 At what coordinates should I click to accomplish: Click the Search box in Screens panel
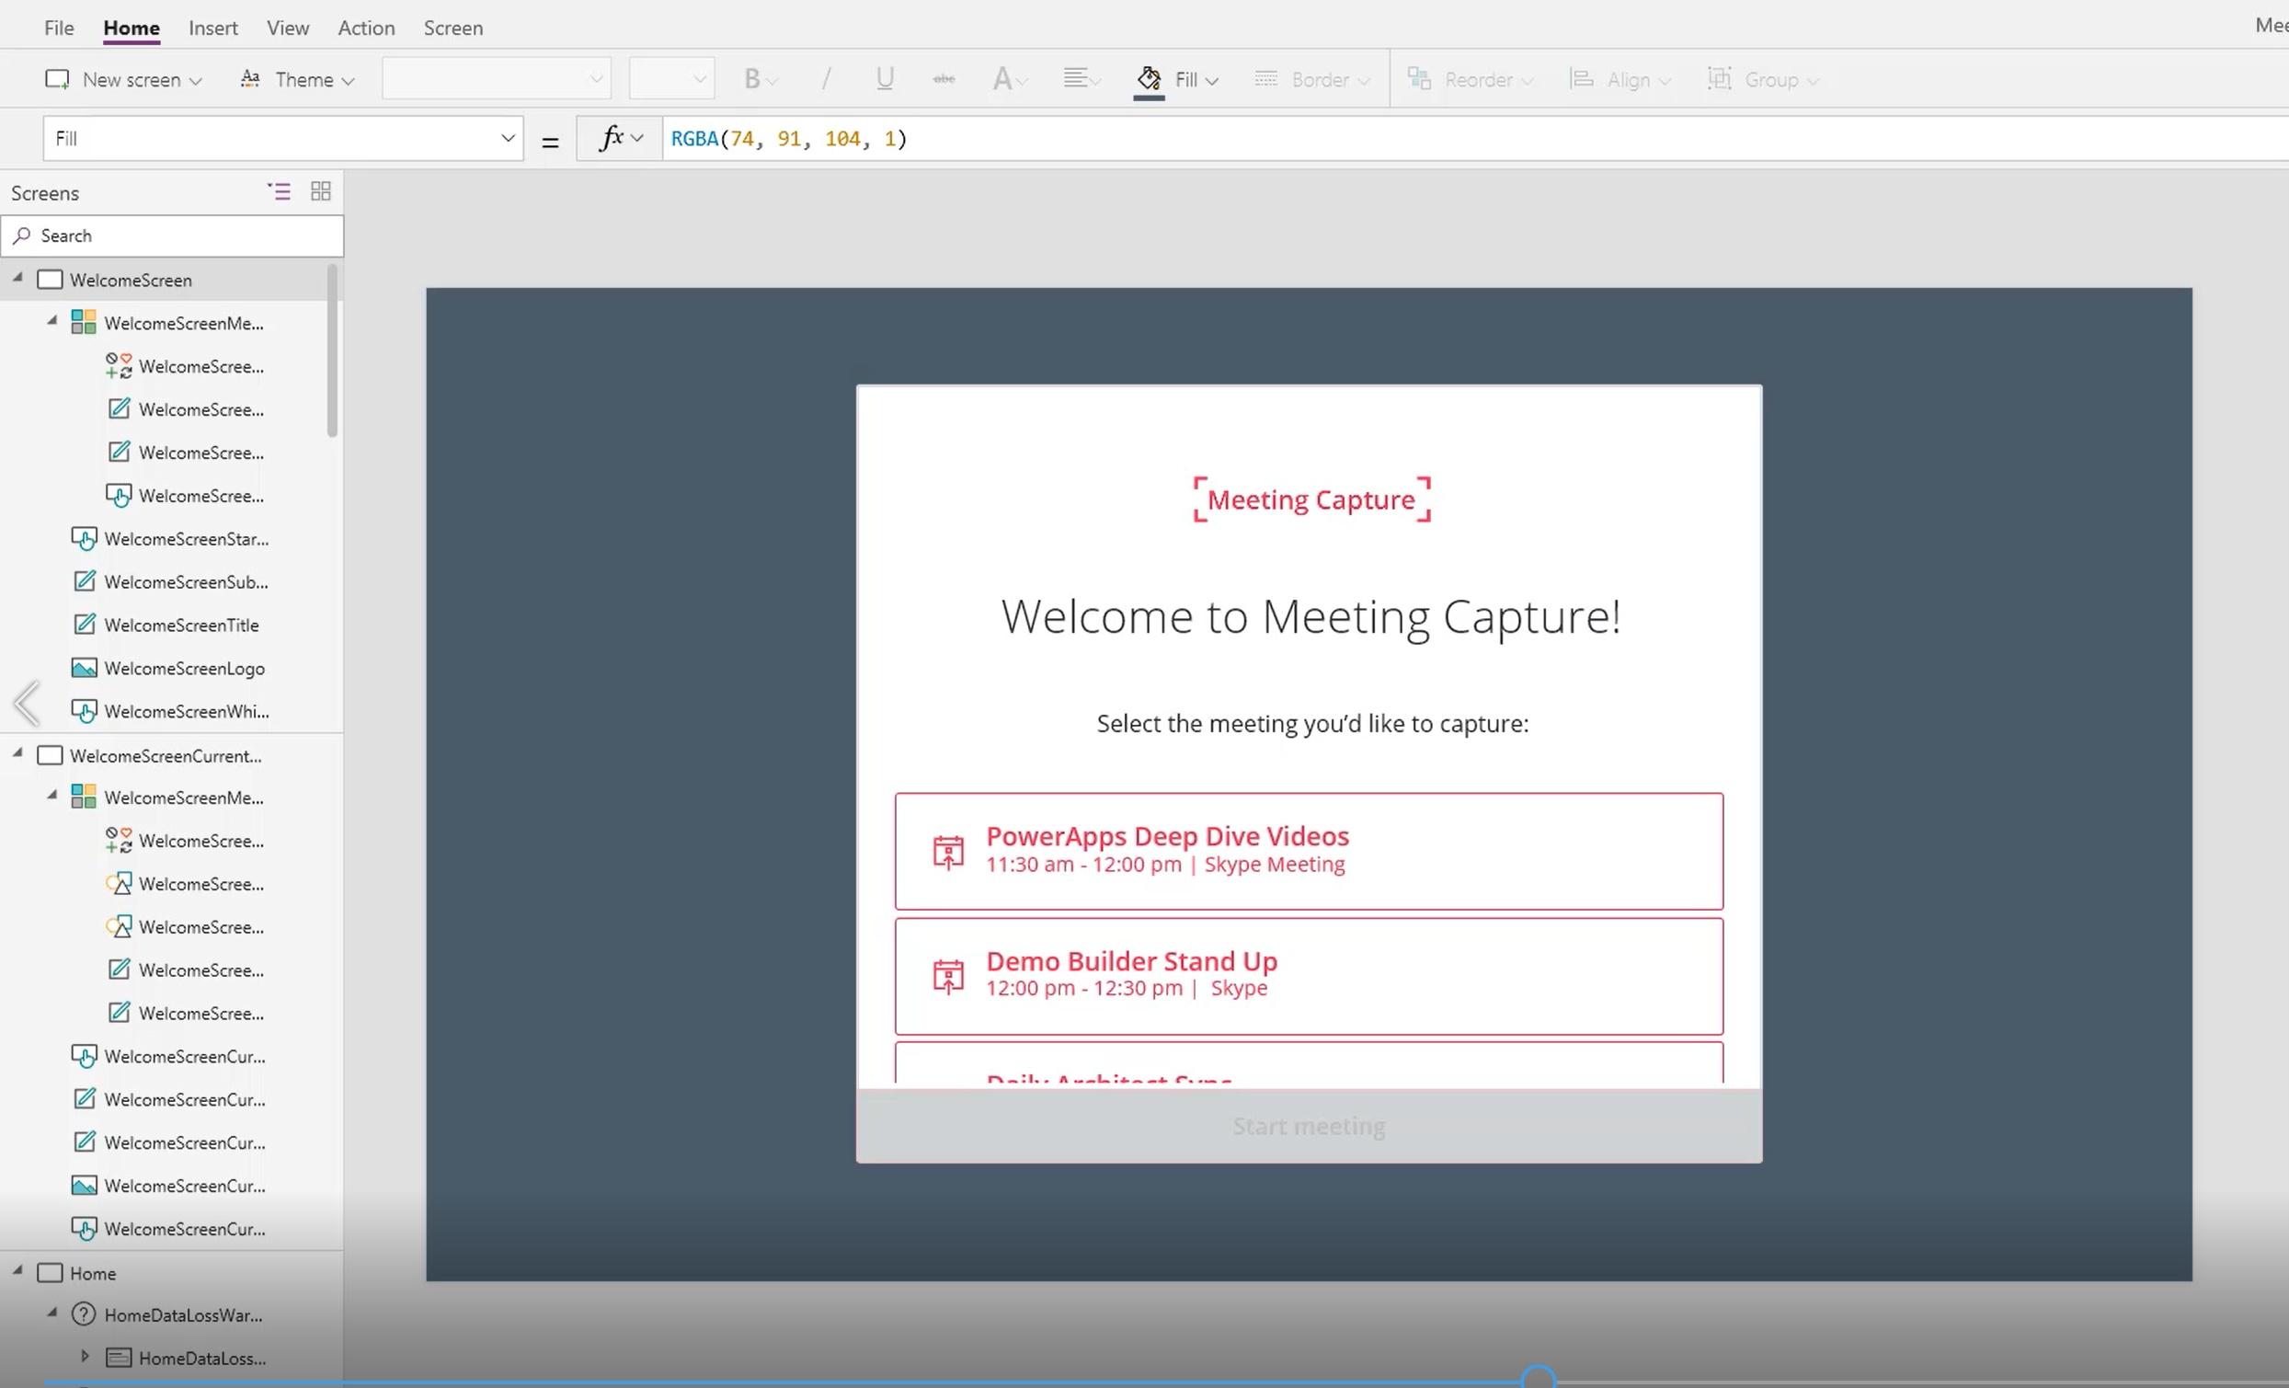coord(173,236)
